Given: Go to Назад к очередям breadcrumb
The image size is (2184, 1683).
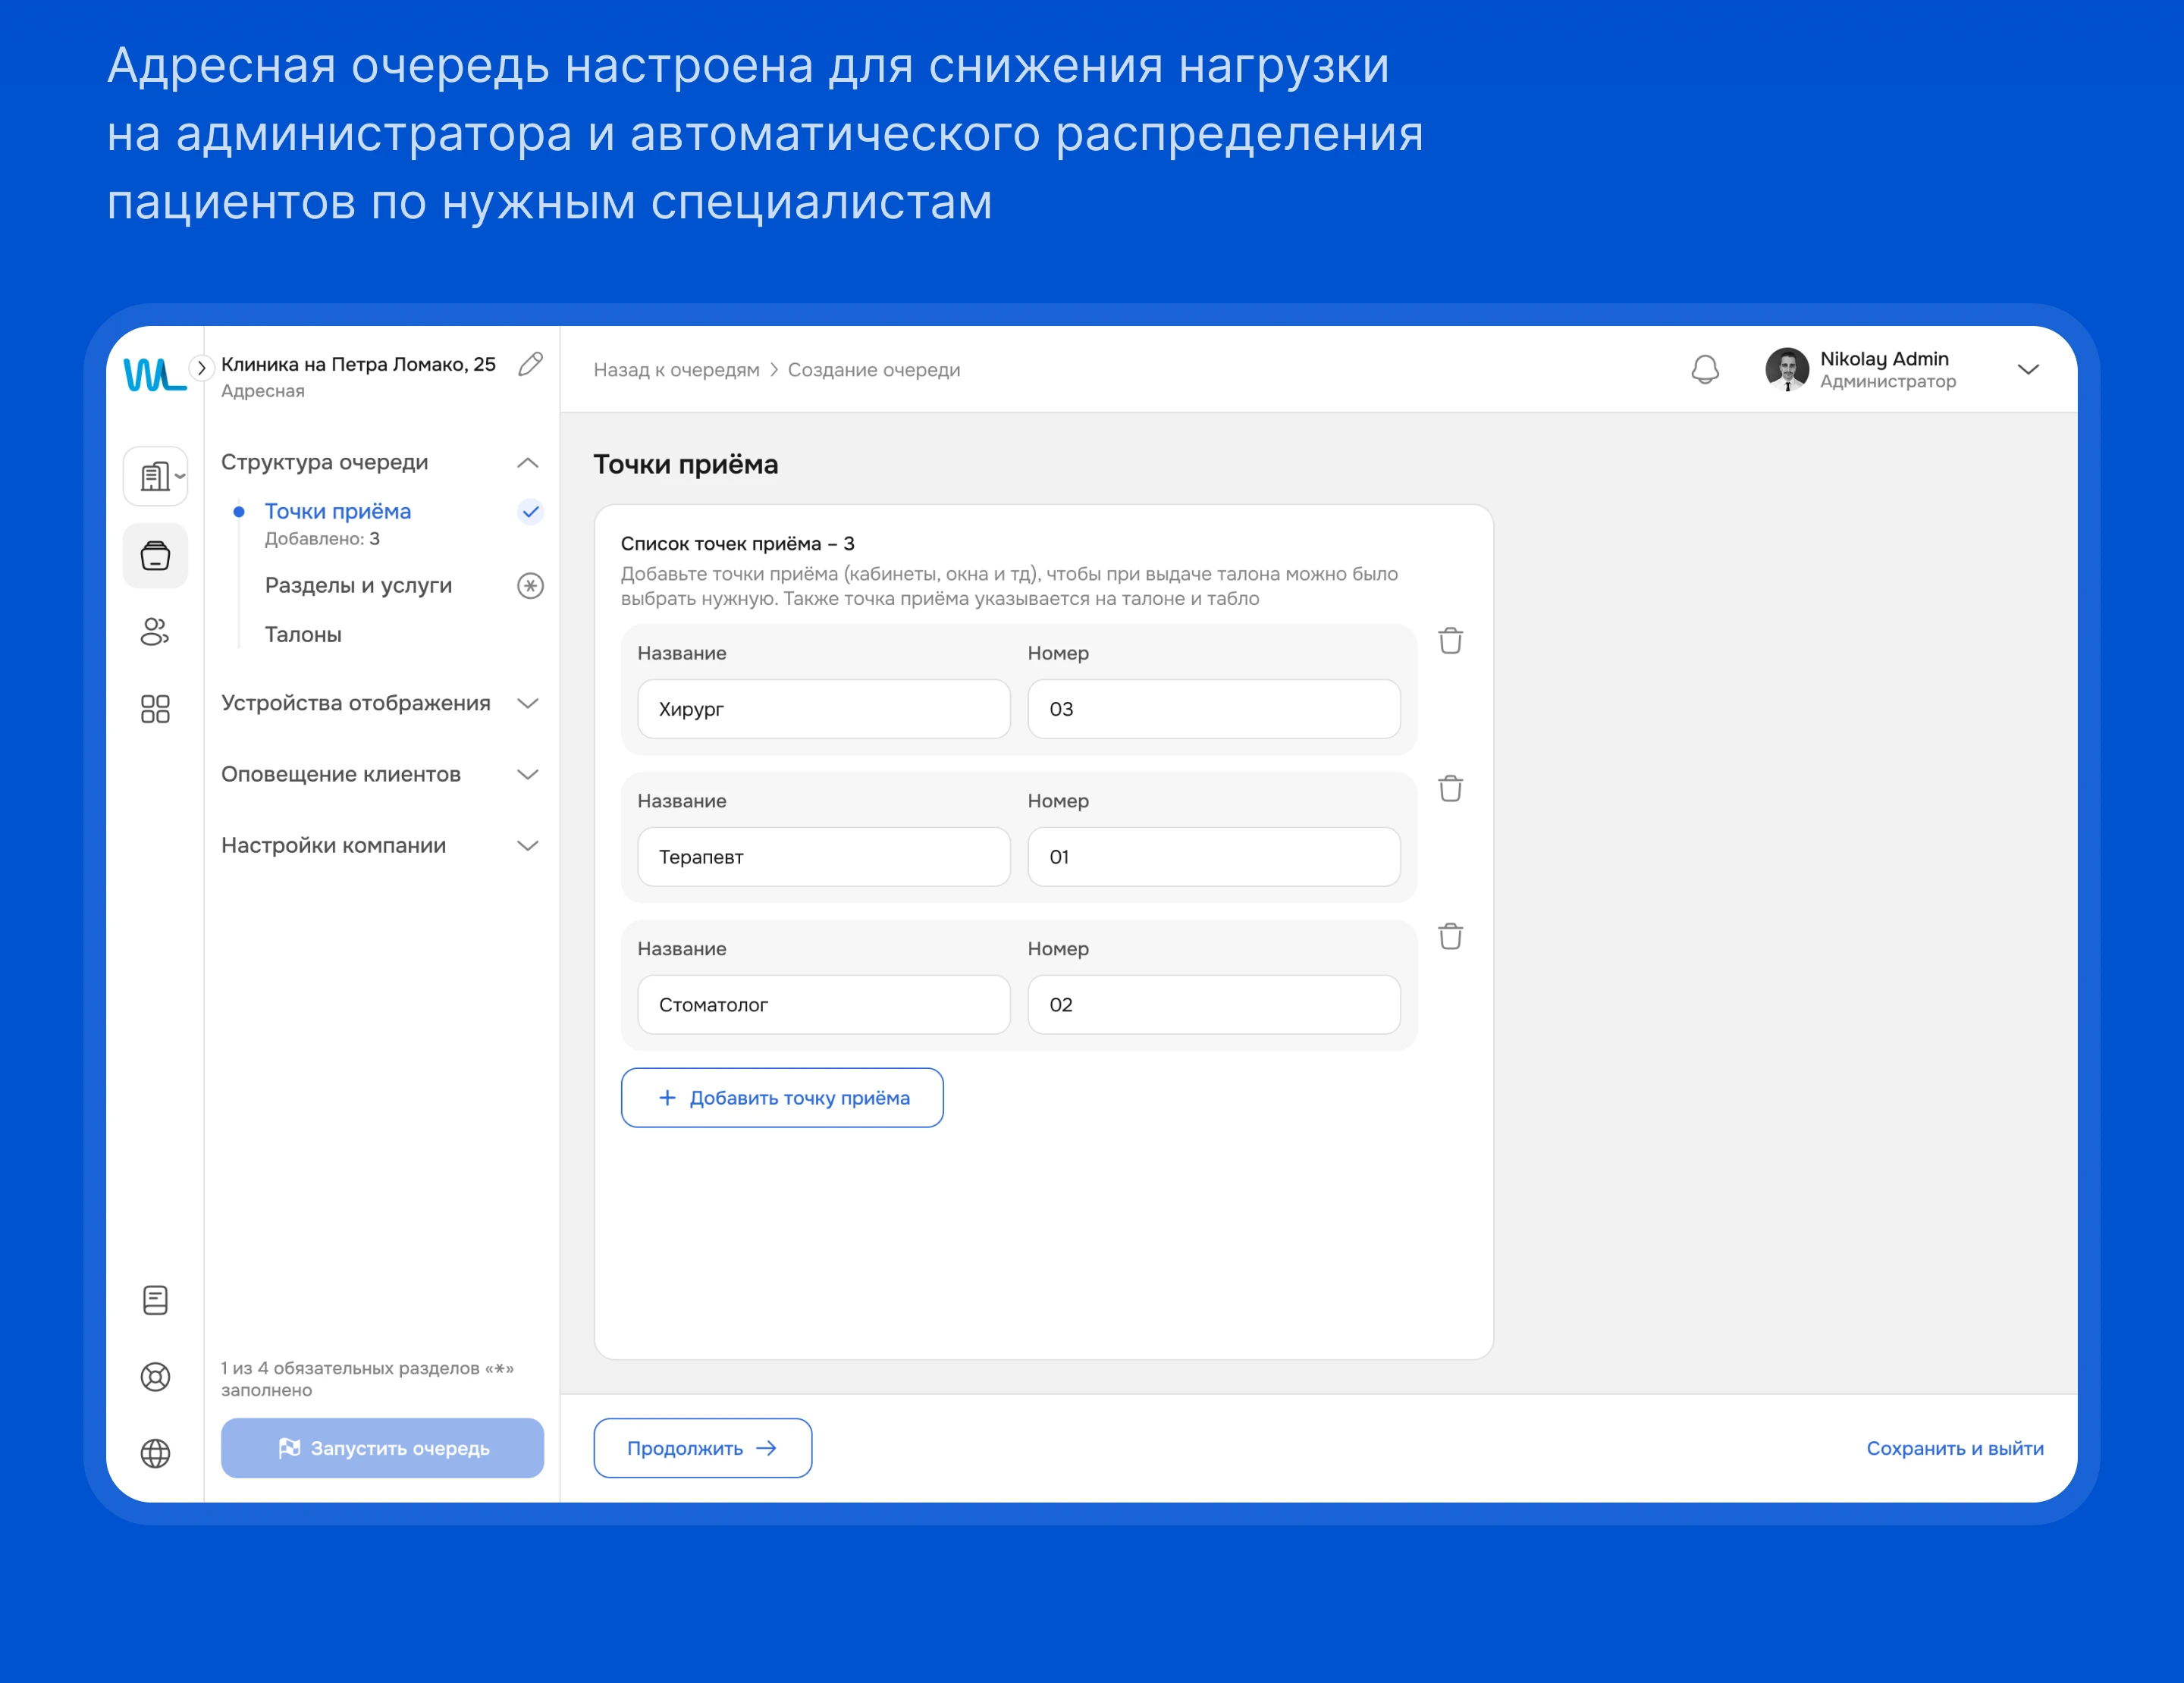Looking at the screenshot, I should coord(676,368).
